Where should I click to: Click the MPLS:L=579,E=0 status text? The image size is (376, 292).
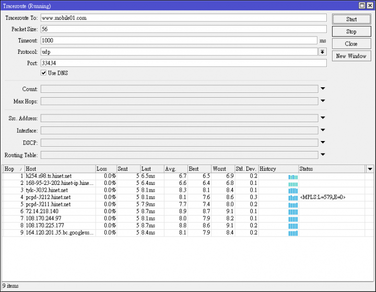click(x=323, y=197)
